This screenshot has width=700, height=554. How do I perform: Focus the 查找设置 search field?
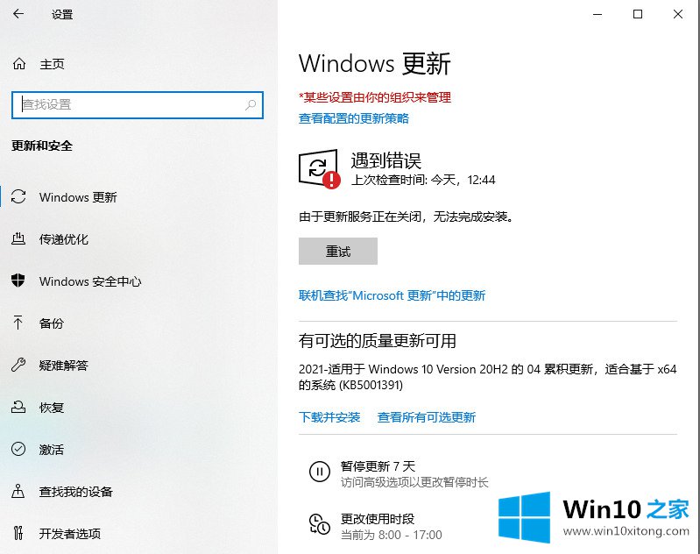138,105
